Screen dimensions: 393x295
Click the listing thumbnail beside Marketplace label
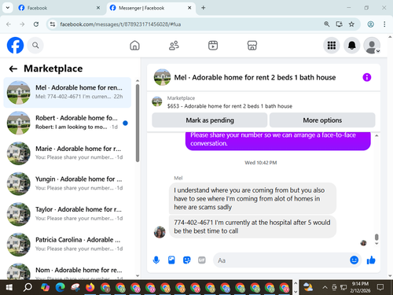pos(157,101)
